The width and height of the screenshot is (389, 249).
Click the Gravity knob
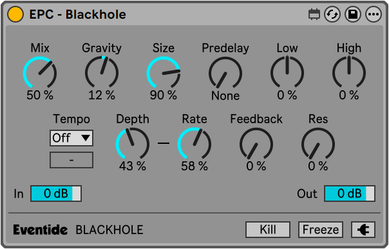(x=102, y=72)
